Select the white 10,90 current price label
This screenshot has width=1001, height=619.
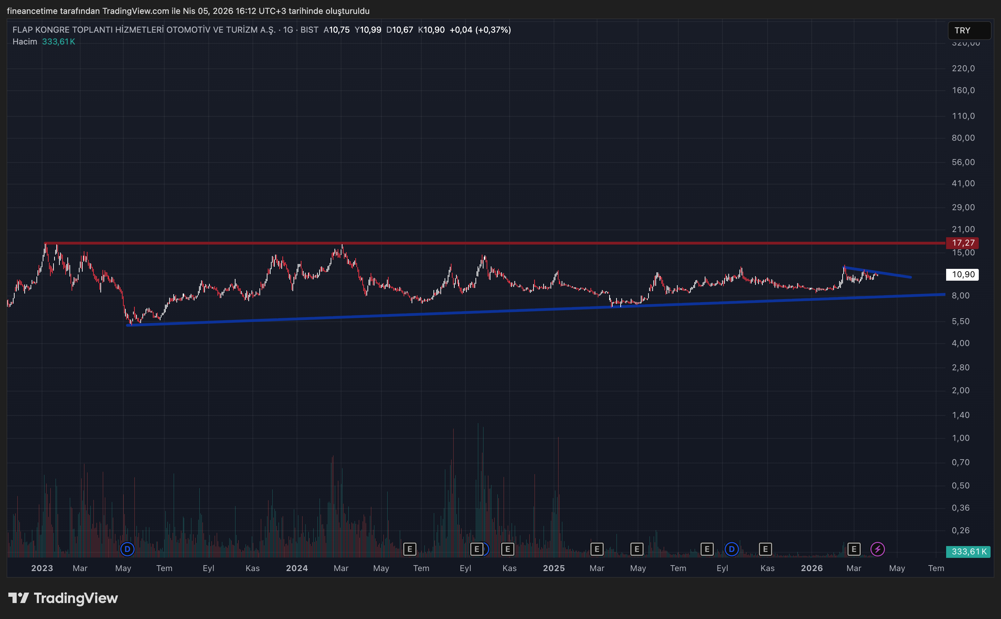pyautogui.click(x=962, y=274)
